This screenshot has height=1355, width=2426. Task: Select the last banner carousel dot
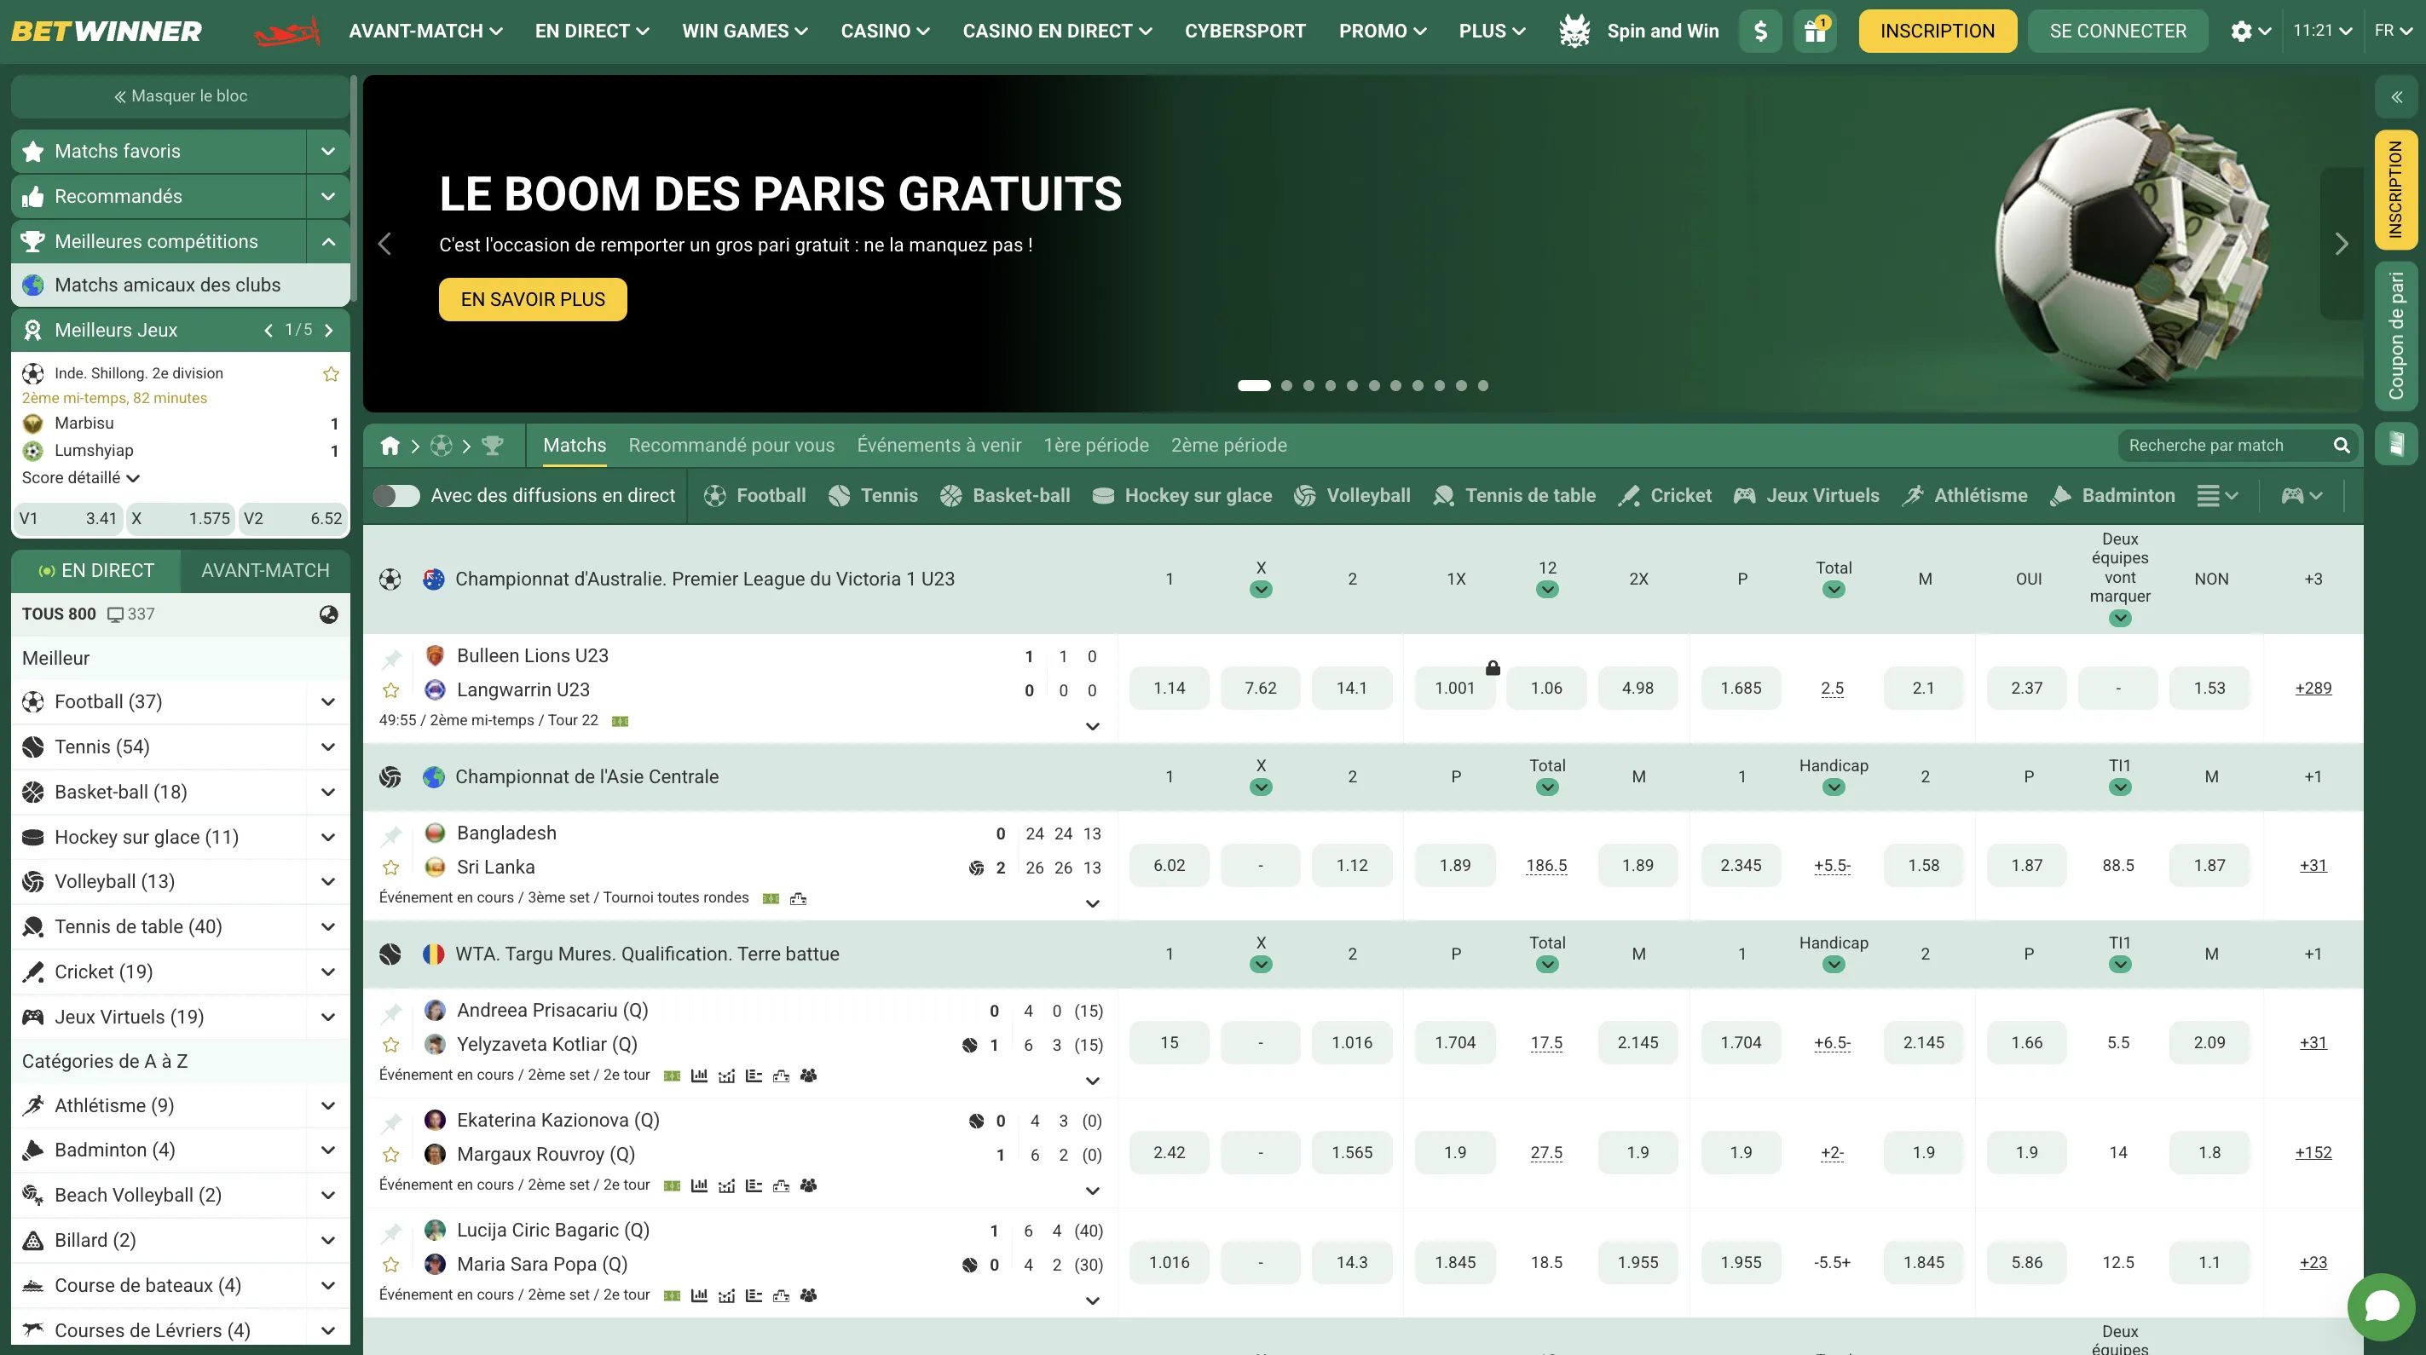point(1482,386)
